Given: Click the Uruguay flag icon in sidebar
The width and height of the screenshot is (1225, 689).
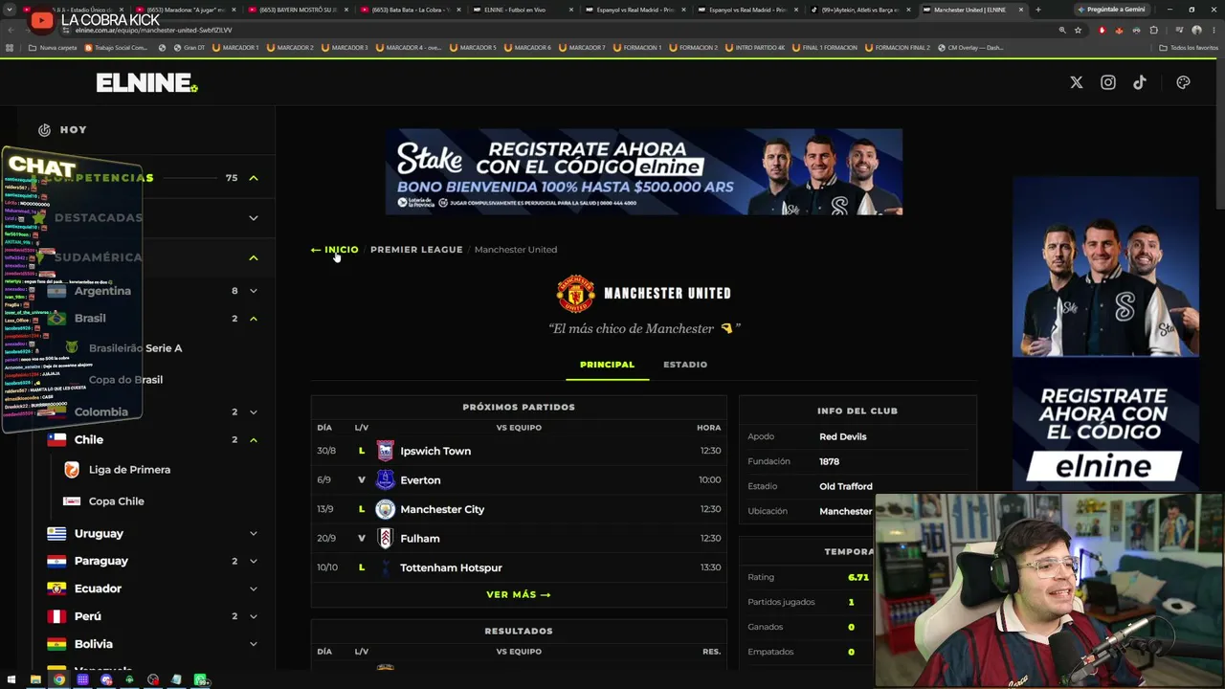Looking at the screenshot, I should 56,533.
